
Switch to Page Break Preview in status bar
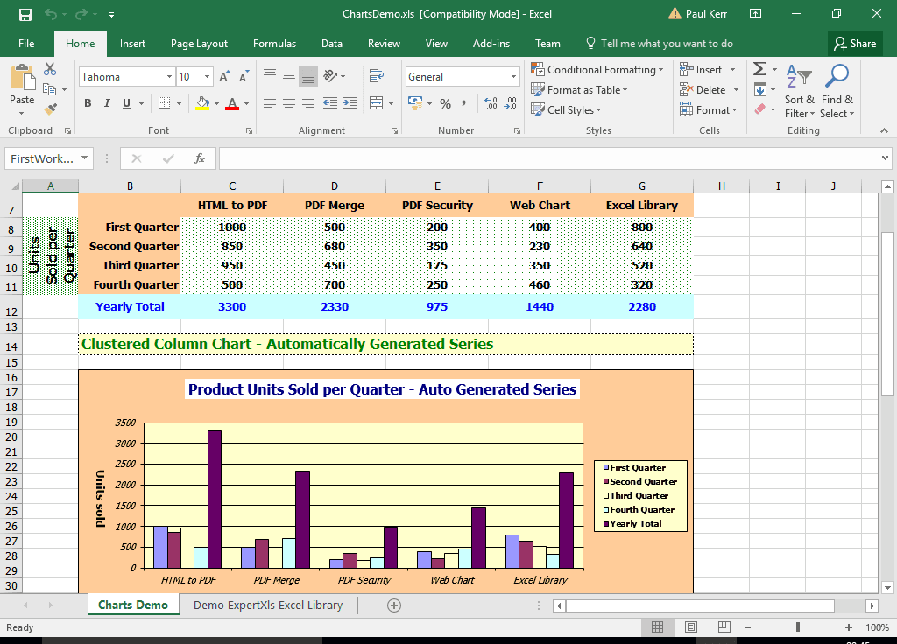724,627
